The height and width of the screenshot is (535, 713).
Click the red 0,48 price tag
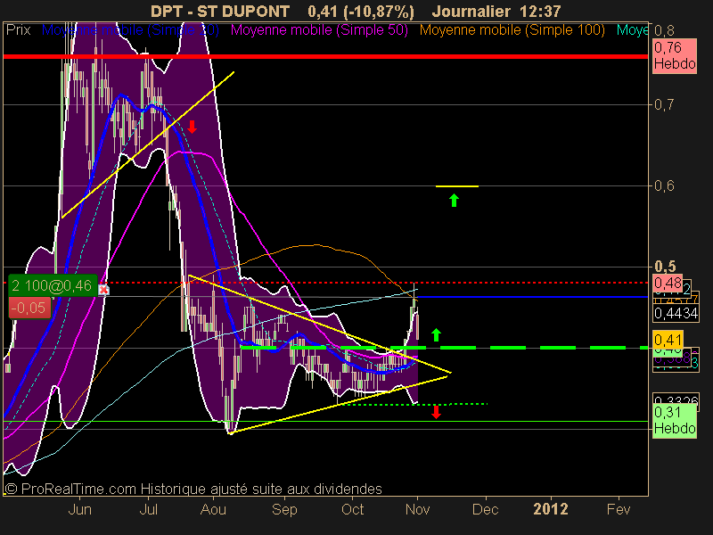point(667,283)
